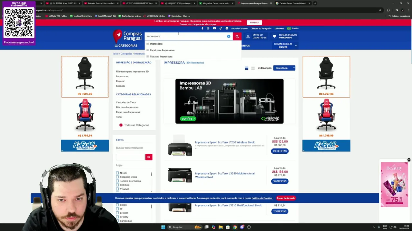
Task: Open the Brasil country selector
Action: pos(293,28)
